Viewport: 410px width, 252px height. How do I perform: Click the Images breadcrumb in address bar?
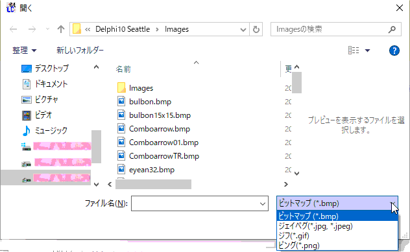(176, 29)
